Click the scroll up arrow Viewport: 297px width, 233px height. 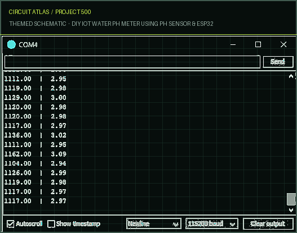coord(291,76)
